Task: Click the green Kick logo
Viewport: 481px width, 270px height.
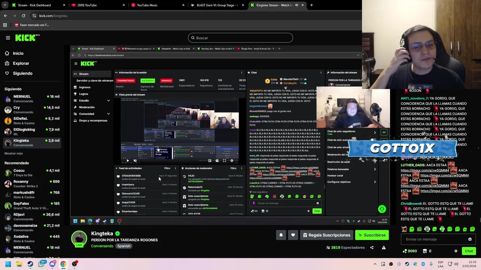Action: click(x=27, y=37)
